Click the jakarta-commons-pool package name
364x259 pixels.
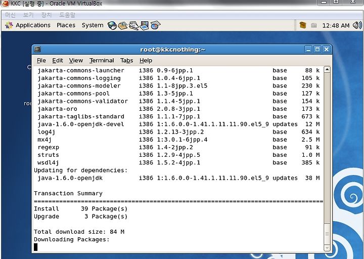tap(74, 94)
